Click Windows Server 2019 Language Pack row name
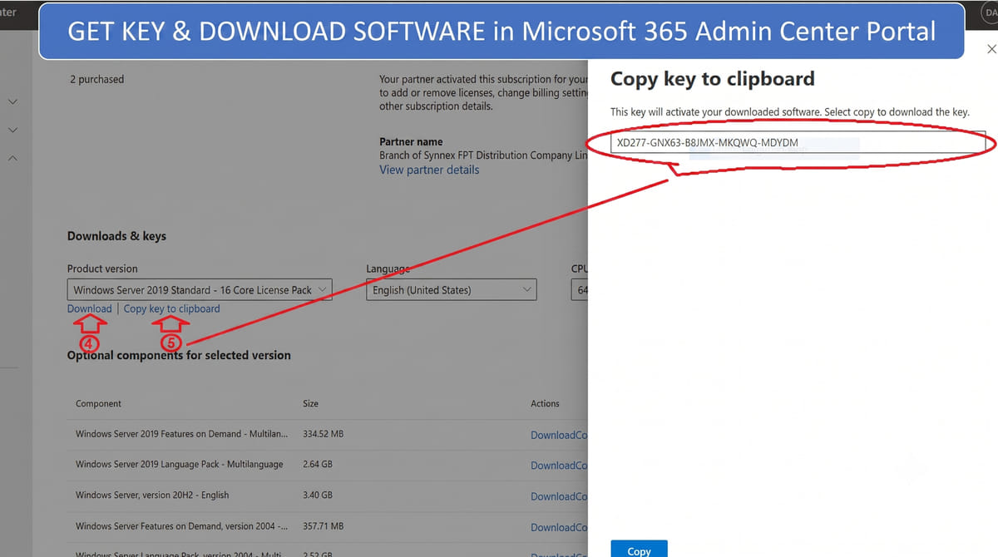998x557 pixels. click(180, 464)
